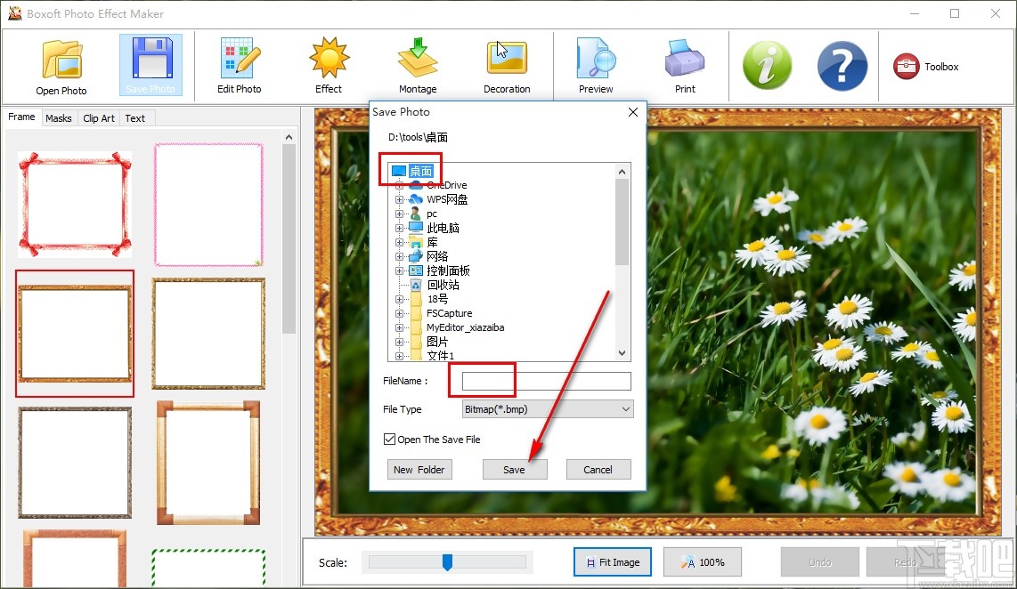
Task: Expand the FSCapture folder node
Action: pos(400,313)
